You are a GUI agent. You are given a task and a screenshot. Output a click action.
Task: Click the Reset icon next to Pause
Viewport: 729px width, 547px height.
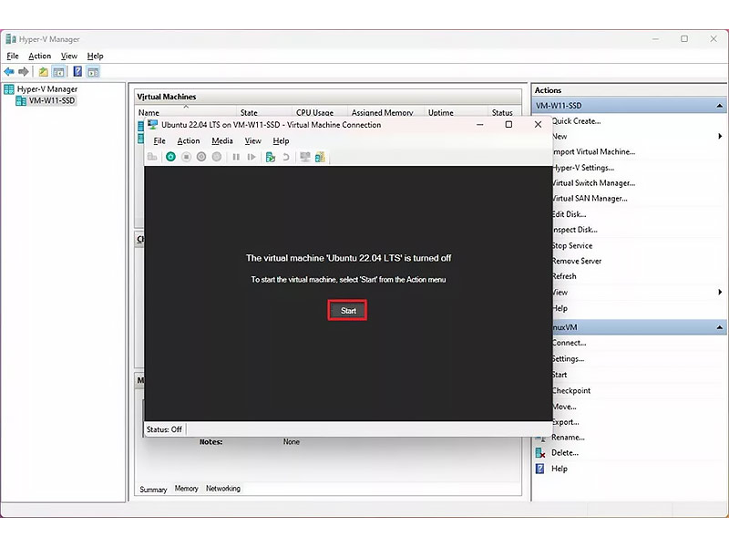pyautogui.click(x=252, y=157)
